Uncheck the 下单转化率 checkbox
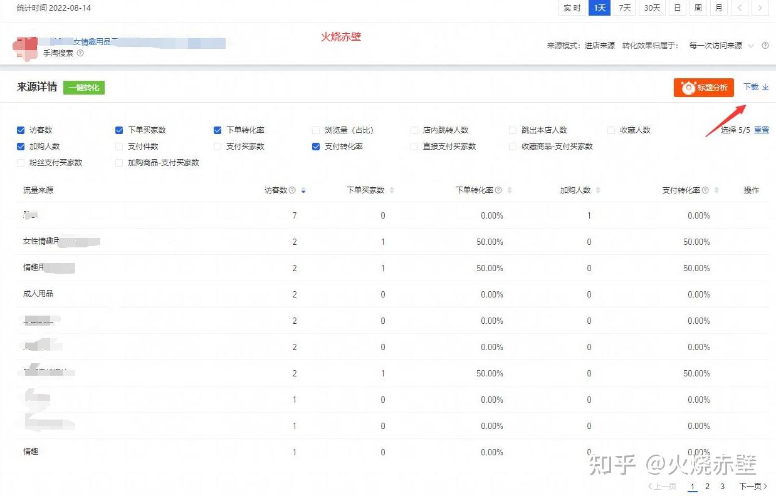This screenshot has height=496, width=776. pos(218,130)
